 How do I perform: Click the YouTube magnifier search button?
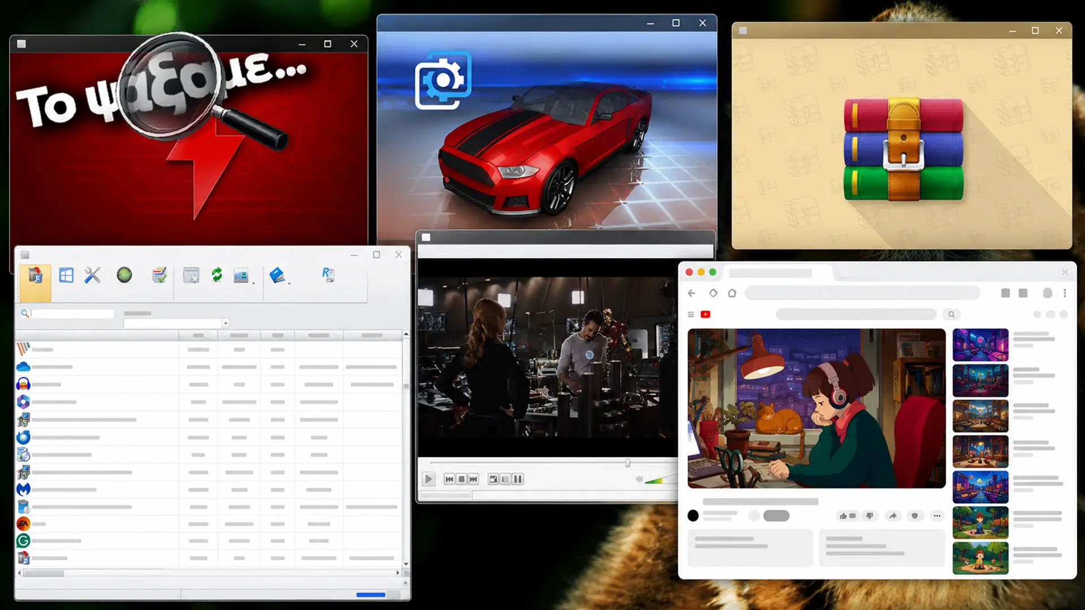[x=952, y=315]
